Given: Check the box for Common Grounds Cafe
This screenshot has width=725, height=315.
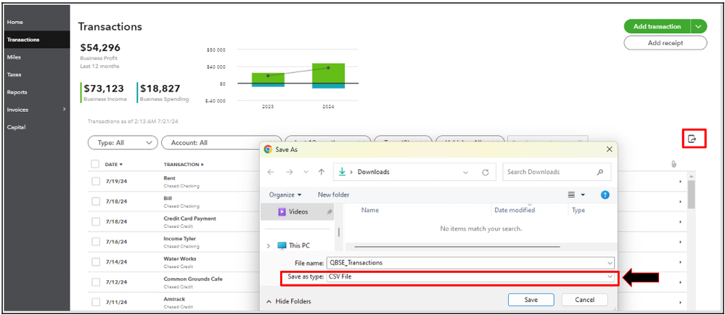Looking at the screenshot, I should coord(96,282).
